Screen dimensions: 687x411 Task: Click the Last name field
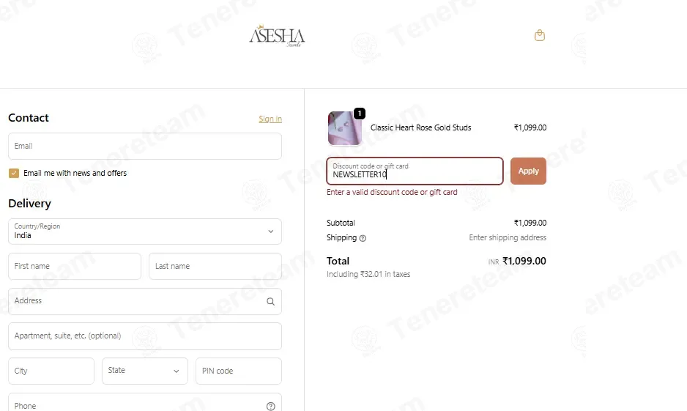pos(215,267)
